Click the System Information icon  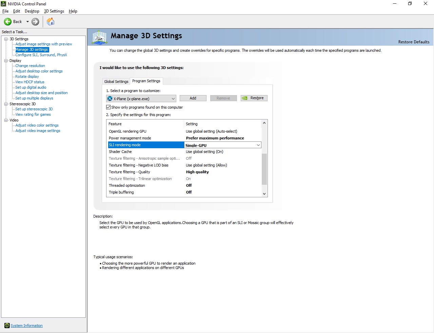(x=7, y=326)
